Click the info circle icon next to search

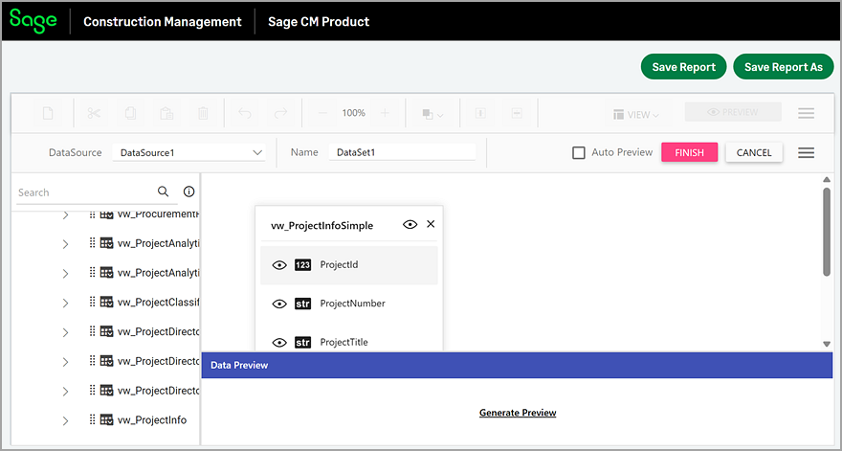pos(189,192)
